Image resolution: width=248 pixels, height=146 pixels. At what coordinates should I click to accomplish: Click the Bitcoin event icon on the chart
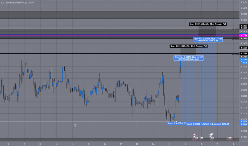coord(75,126)
